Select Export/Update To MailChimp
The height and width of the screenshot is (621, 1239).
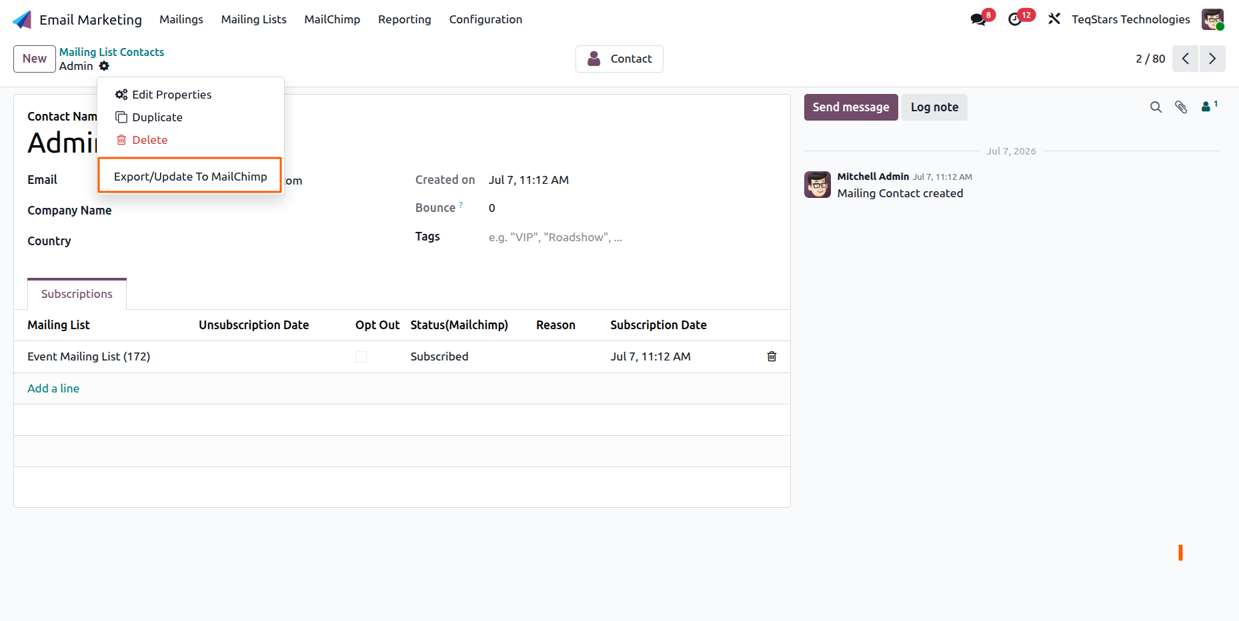click(190, 176)
